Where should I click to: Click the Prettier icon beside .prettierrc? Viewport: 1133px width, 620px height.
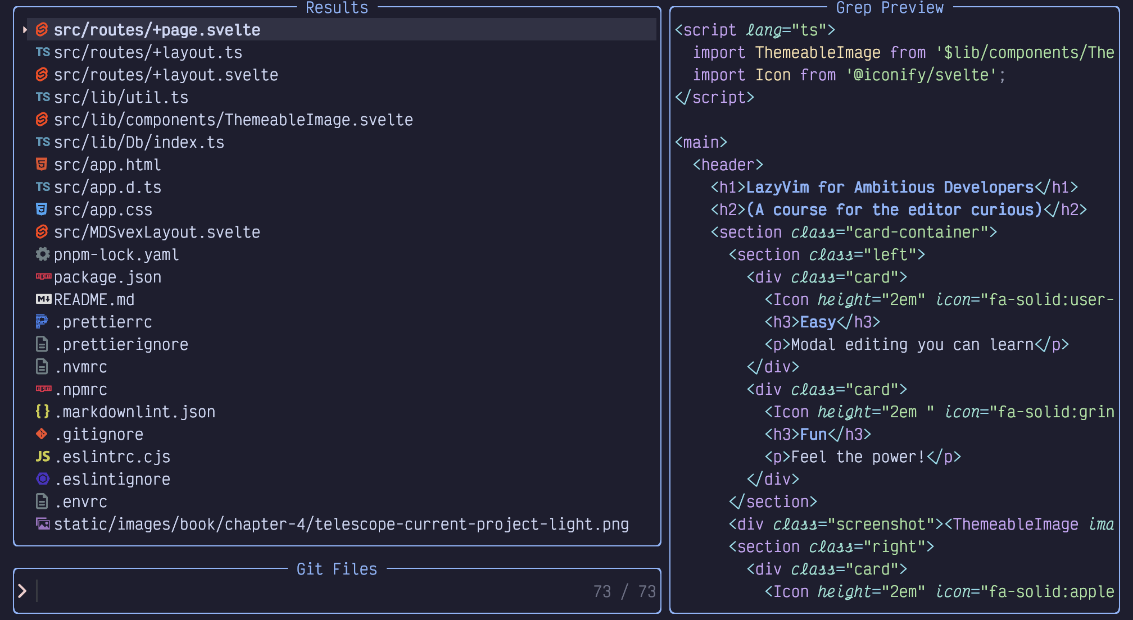(x=42, y=321)
